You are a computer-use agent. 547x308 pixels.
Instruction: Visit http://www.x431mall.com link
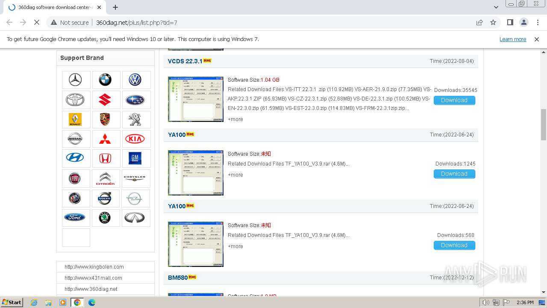click(93, 278)
